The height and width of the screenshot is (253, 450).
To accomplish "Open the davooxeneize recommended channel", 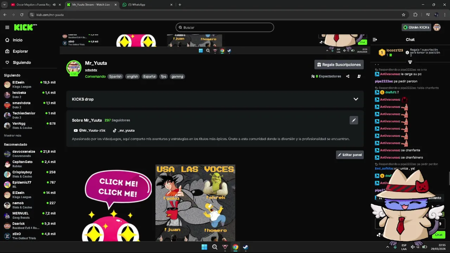I will coord(30,154).
